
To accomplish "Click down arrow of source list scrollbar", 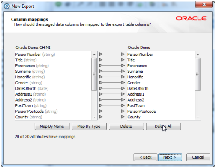I will (x=94, y=117).
